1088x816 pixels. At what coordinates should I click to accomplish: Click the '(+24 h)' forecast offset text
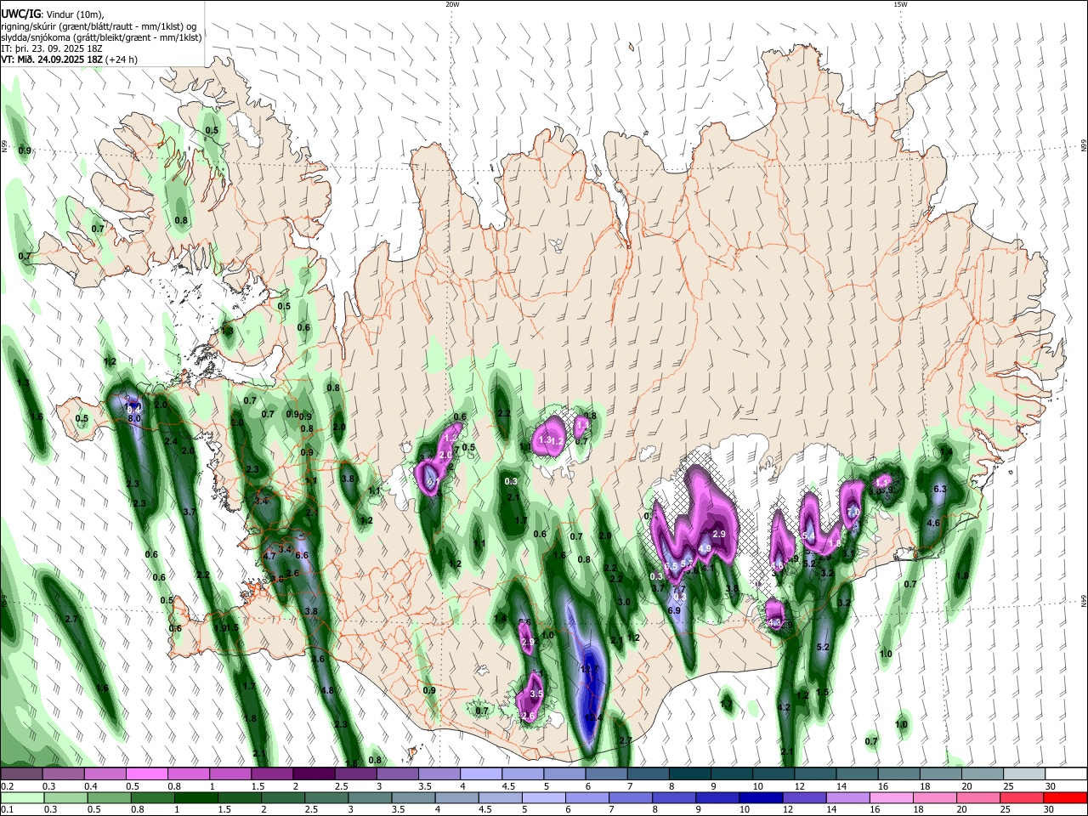click(122, 59)
